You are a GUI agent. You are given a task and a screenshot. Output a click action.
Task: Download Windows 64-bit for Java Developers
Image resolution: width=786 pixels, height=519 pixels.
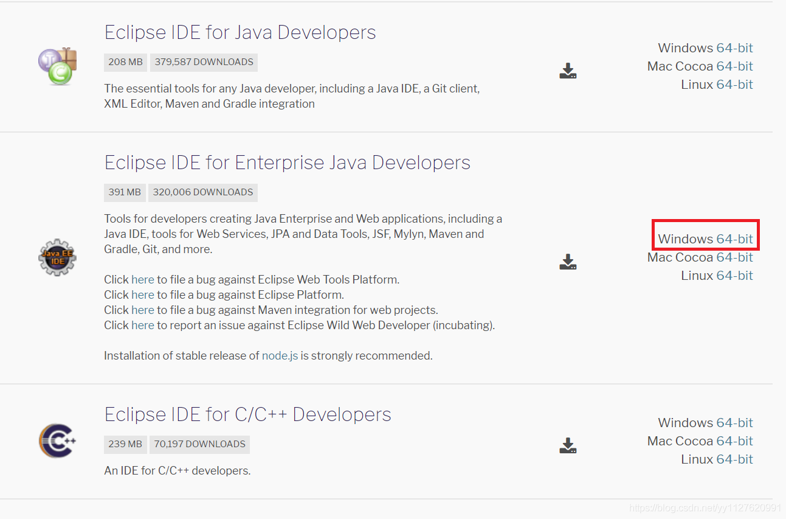734,48
